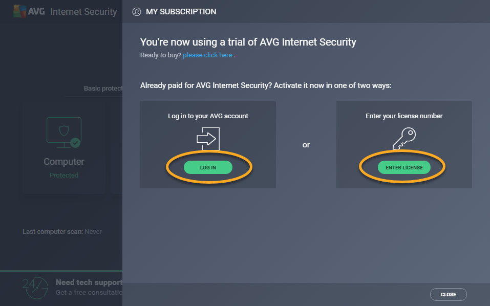Viewport: 490px width, 306px height.
Task: Click the green 'Protected' status text
Action: (x=64, y=175)
